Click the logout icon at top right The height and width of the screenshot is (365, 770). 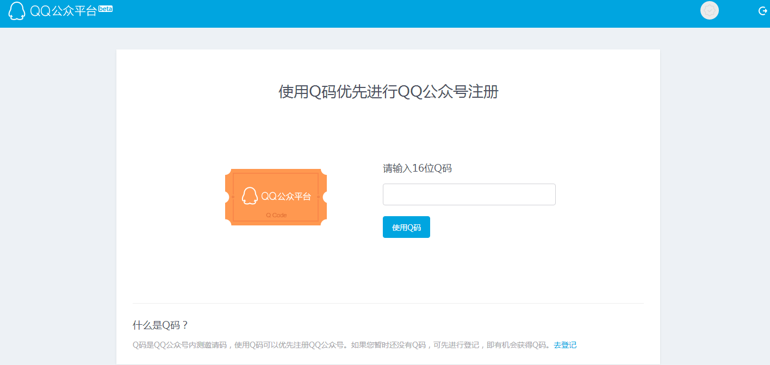click(762, 11)
